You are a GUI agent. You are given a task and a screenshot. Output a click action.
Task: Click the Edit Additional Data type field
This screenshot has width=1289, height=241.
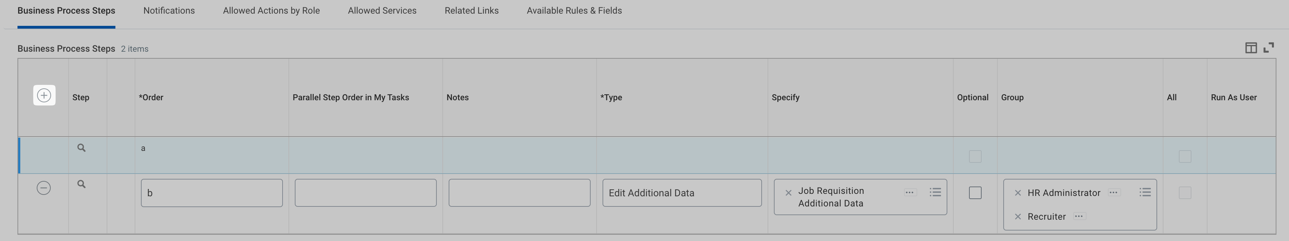[x=682, y=193]
